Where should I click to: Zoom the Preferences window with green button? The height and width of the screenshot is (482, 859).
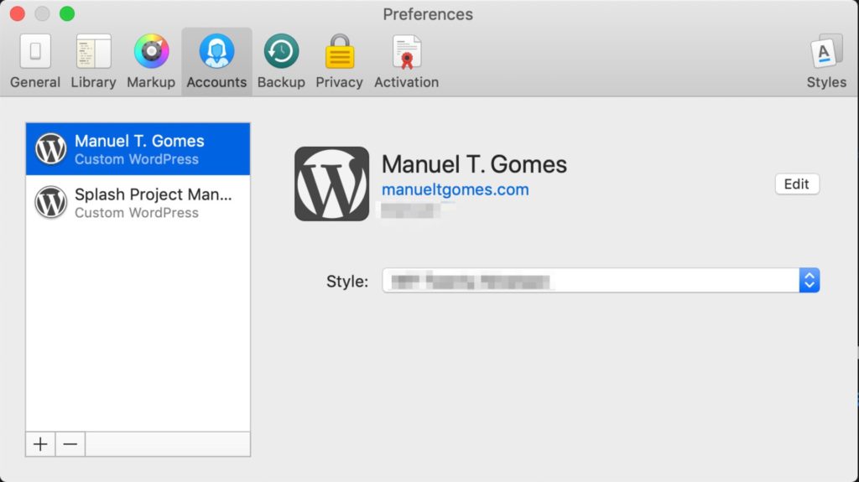point(67,13)
